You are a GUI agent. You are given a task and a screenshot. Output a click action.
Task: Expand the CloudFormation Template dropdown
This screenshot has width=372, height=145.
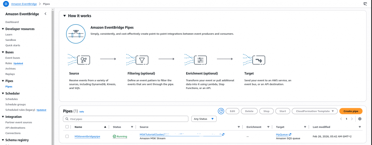point(315,111)
